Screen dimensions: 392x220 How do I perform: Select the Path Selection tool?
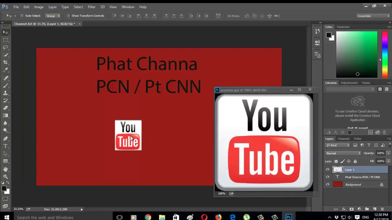6,154
